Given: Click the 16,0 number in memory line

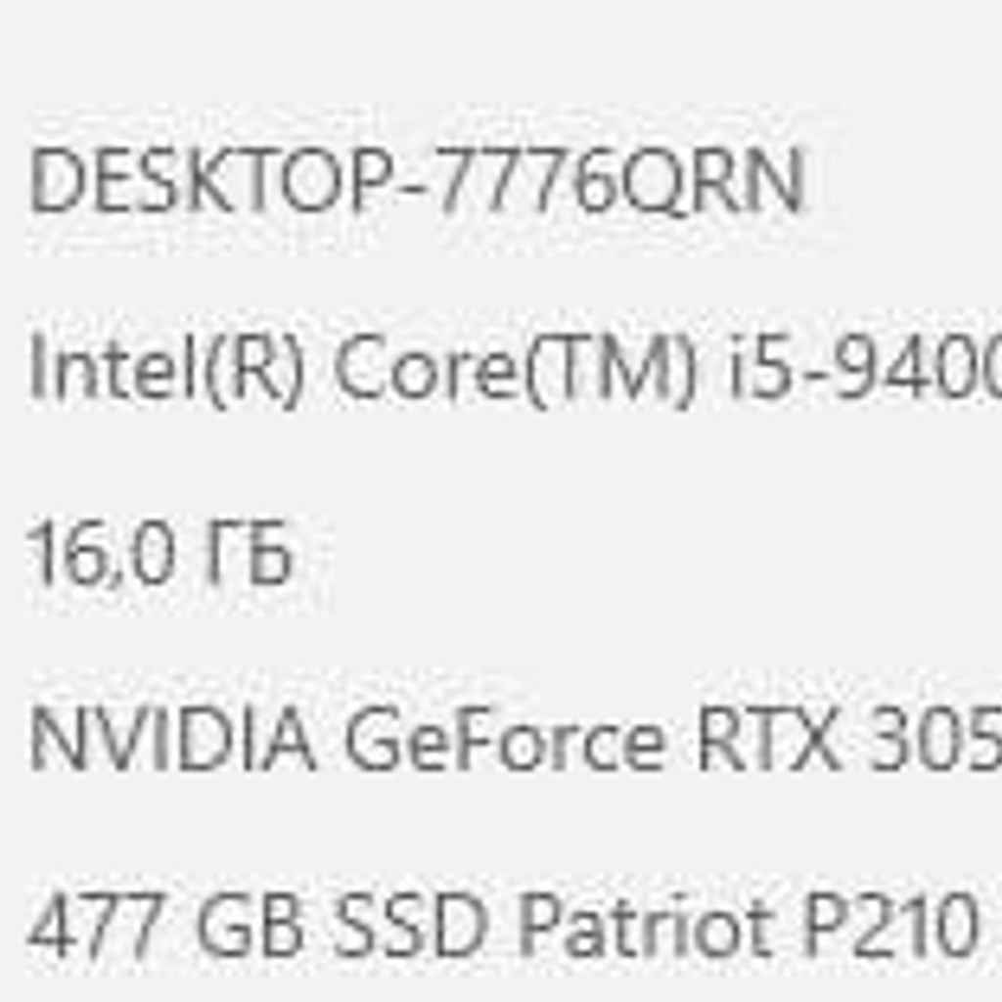Looking at the screenshot, I should pos(101,554).
